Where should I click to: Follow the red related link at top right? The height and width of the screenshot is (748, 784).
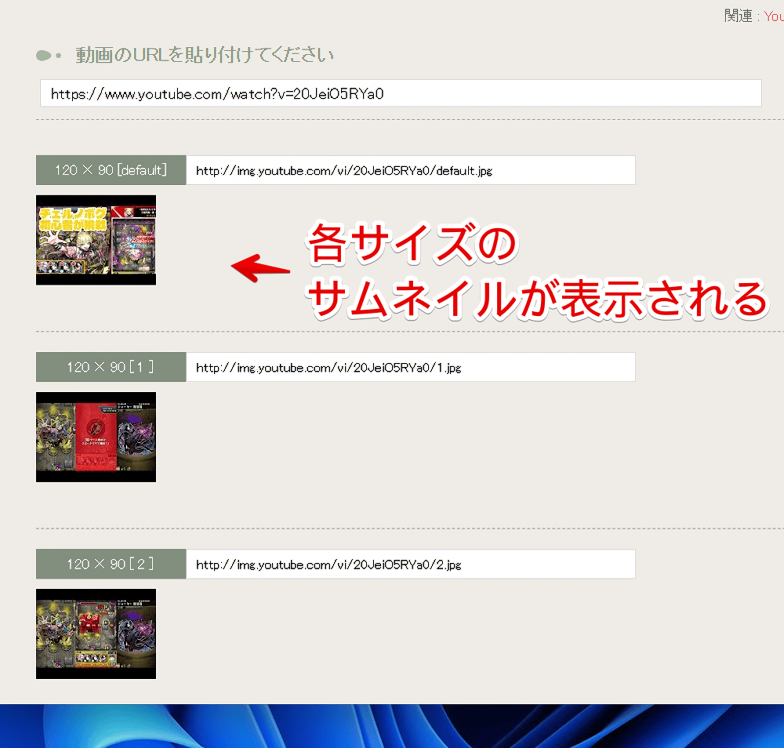coord(773,16)
